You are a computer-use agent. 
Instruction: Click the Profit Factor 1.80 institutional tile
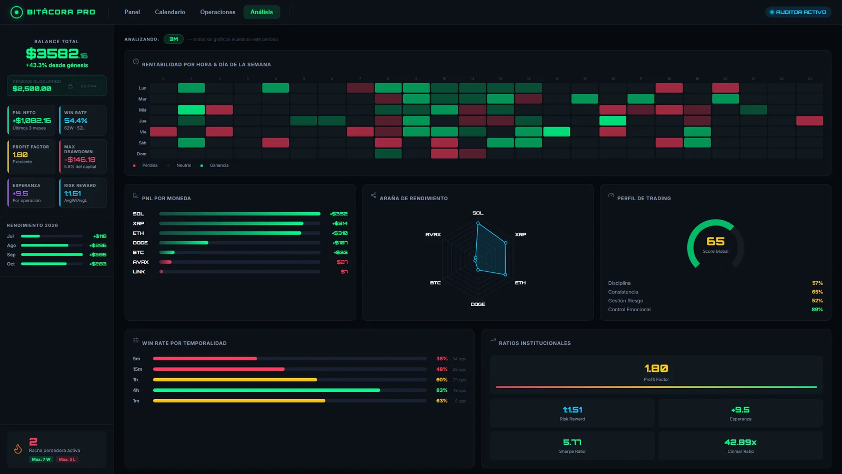pyautogui.click(x=656, y=374)
